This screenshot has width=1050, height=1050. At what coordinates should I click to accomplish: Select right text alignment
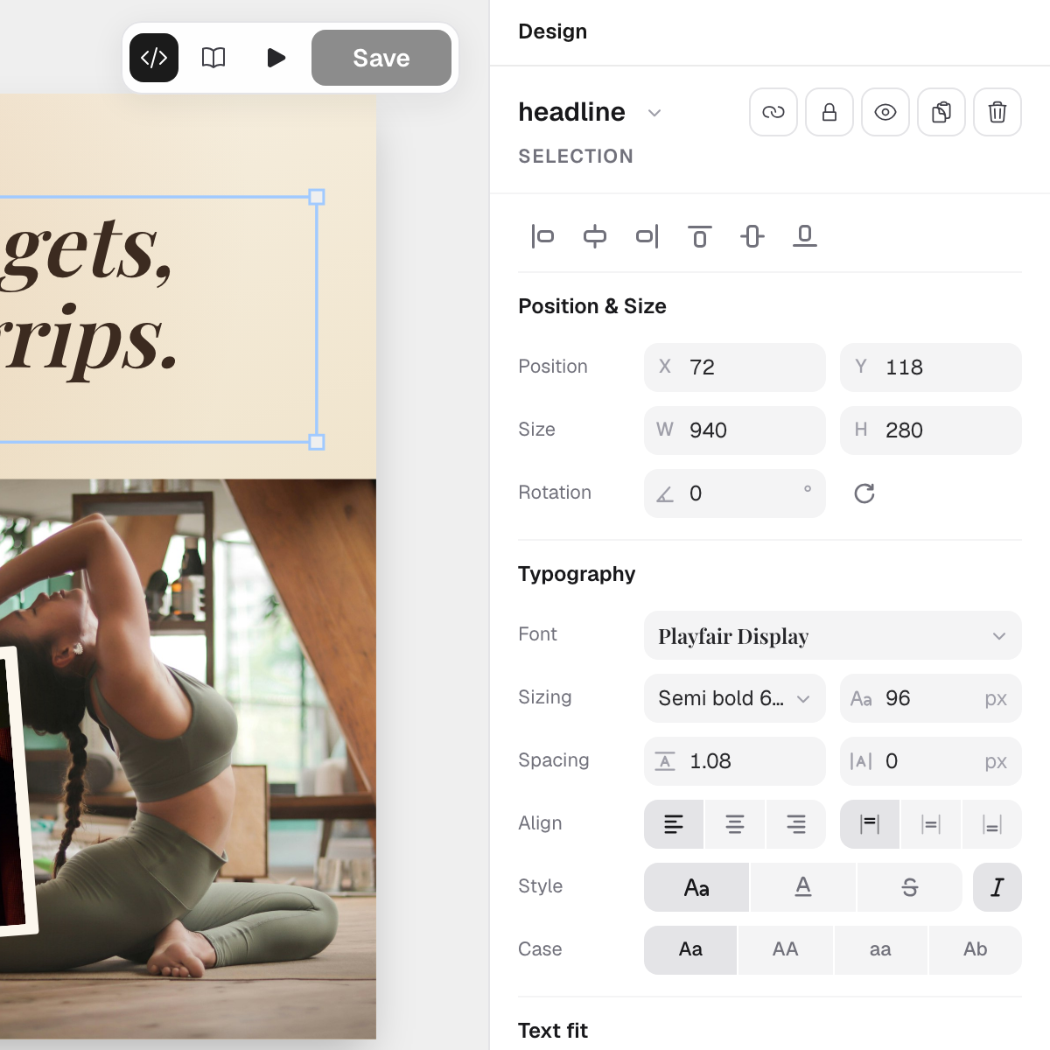point(796,824)
